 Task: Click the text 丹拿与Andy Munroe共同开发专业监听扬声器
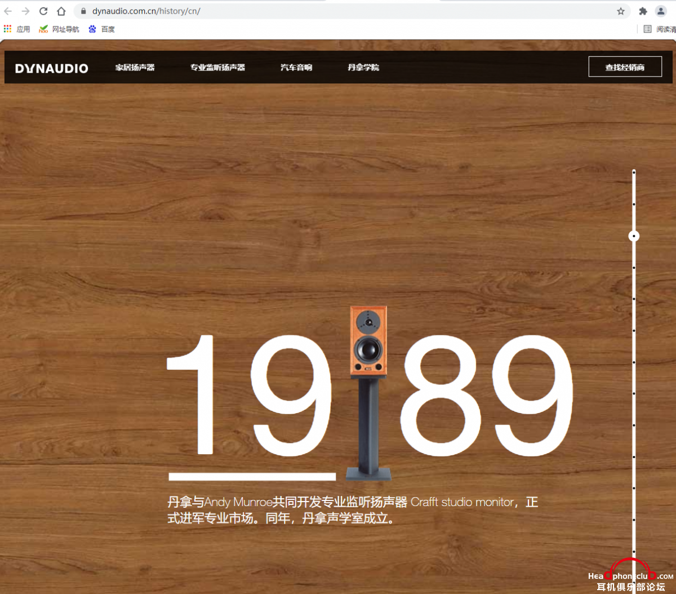pos(287,502)
